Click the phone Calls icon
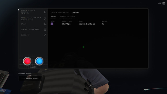 [x=45, y=24]
